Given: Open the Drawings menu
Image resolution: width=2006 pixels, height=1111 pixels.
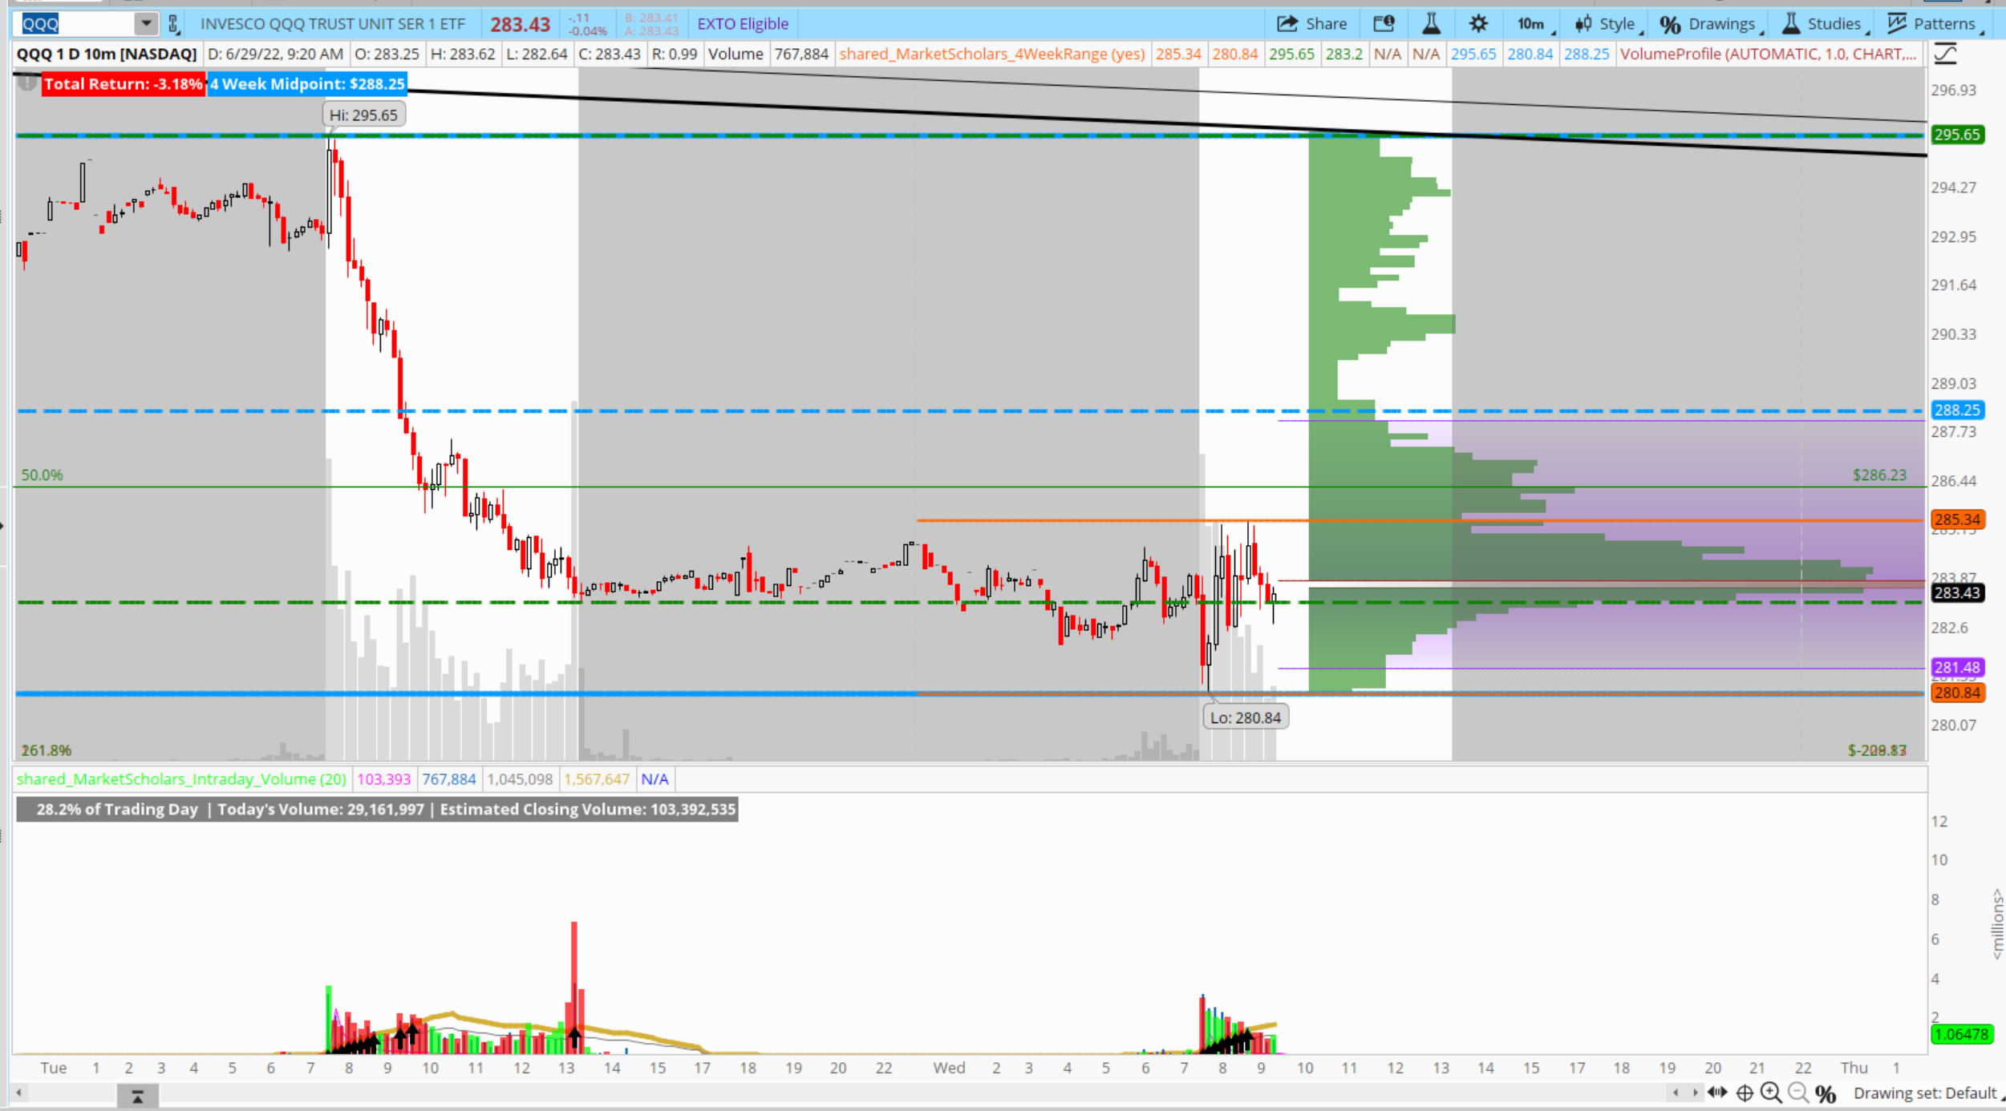Looking at the screenshot, I should (x=1711, y=24).
